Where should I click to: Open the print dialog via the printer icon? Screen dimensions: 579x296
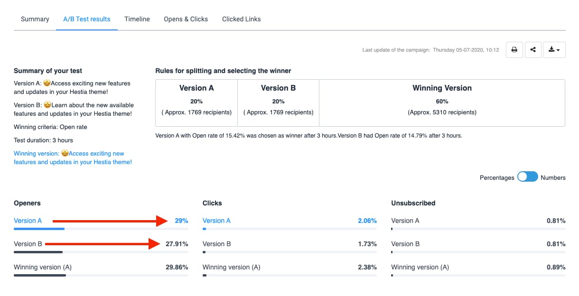[514, 50]
